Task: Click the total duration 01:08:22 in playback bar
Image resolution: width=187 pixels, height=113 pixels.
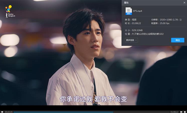Action: (x=174, y=112)
